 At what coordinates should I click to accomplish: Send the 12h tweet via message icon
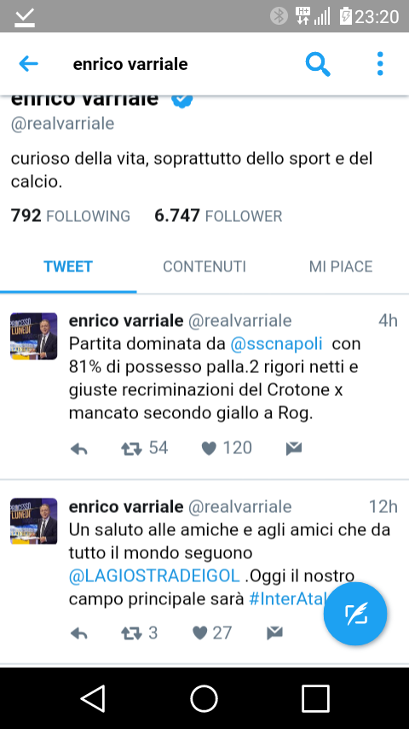(x=275, y=633)
